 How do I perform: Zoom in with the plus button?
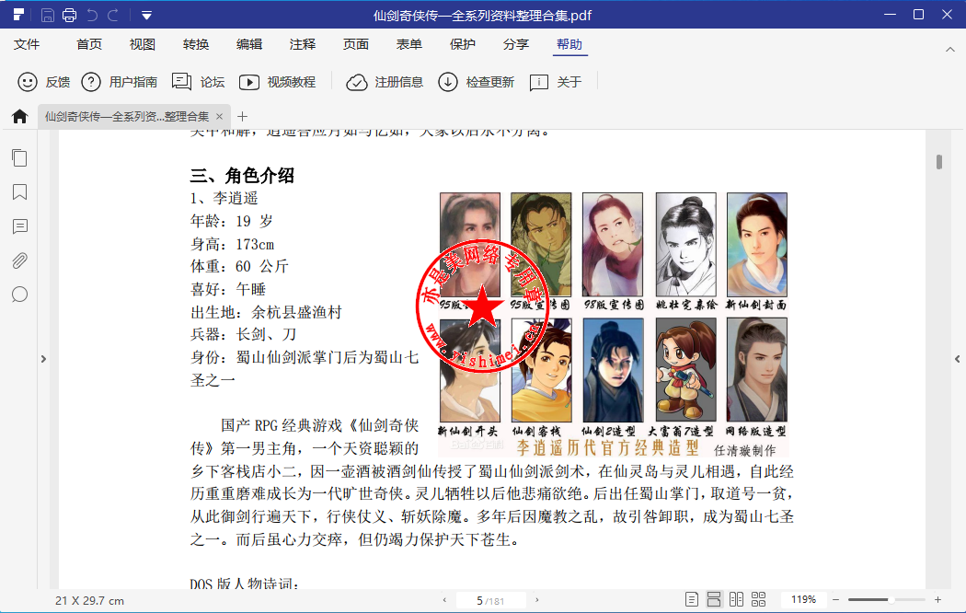[x=937, y=599]
